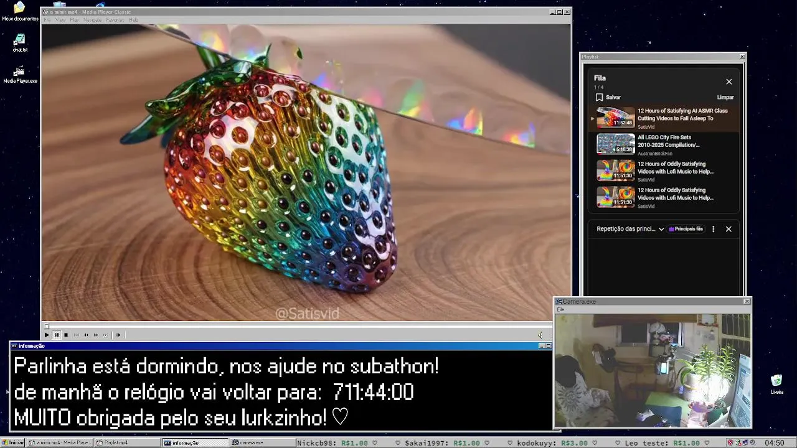This screenshot has height=448, width=797.
Task: Close the 'Repetição das princi...' panel
Action: 729,229
